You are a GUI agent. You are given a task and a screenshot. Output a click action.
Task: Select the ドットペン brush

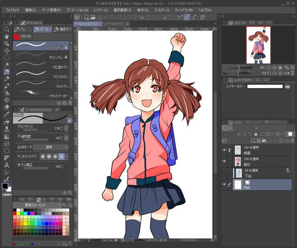coord(41,84)
